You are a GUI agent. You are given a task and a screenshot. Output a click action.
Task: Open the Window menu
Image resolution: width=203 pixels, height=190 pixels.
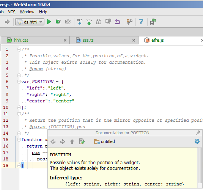coord(27,12)
